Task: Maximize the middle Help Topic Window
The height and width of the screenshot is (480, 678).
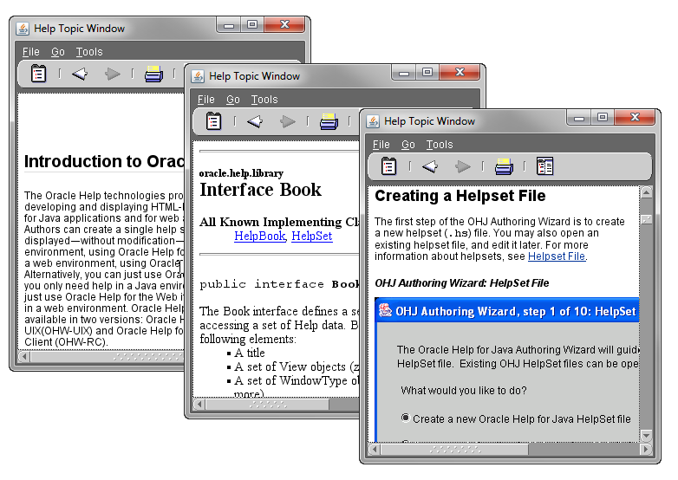Action: pos(427,72)
